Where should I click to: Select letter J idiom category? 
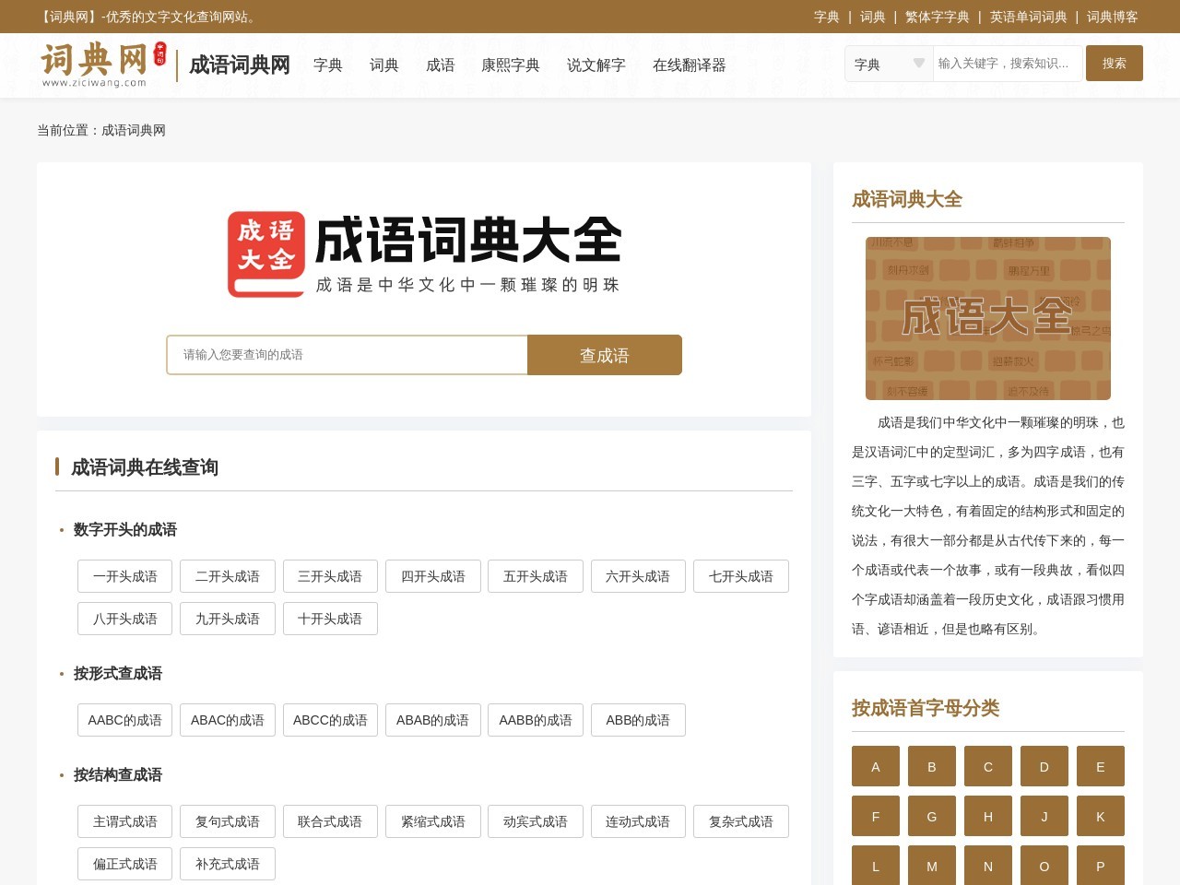point(1044,816)
